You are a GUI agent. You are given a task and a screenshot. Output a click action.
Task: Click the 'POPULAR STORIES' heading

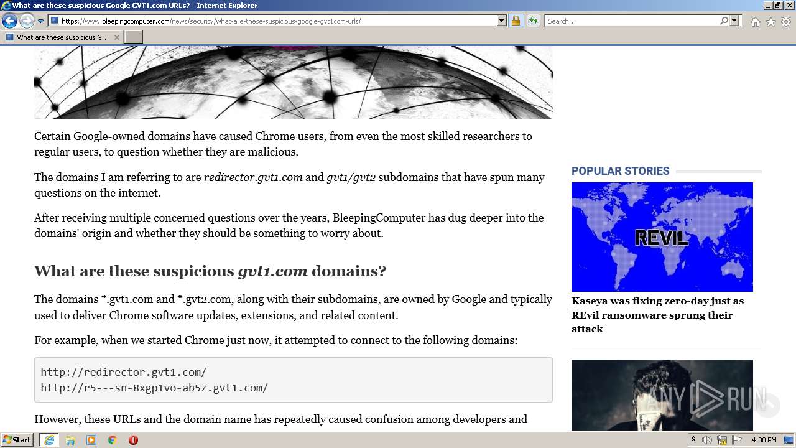(x=621, y=171)
